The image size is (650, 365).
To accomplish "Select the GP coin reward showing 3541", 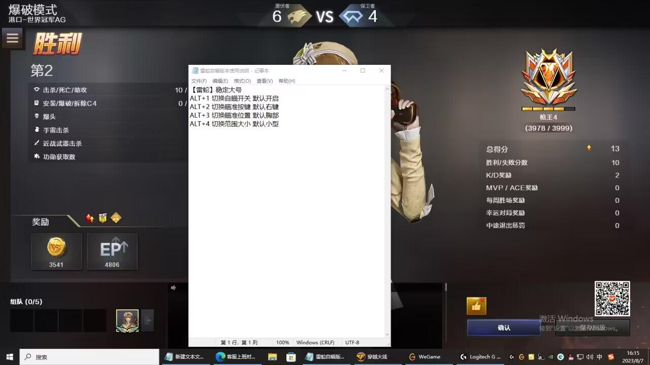I will [x=57, y=251].
